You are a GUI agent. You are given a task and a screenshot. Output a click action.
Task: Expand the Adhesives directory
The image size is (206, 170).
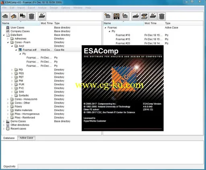click(x=8, y=39)
